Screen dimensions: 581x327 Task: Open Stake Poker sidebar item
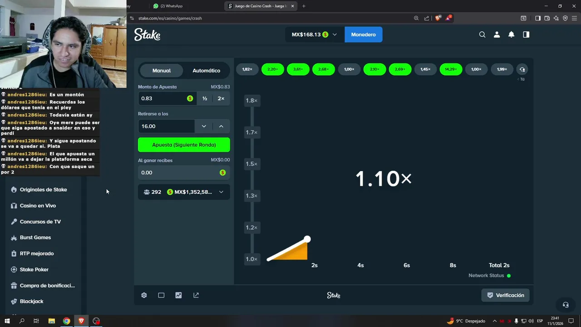pyautogui.click(x=34, y=269)
